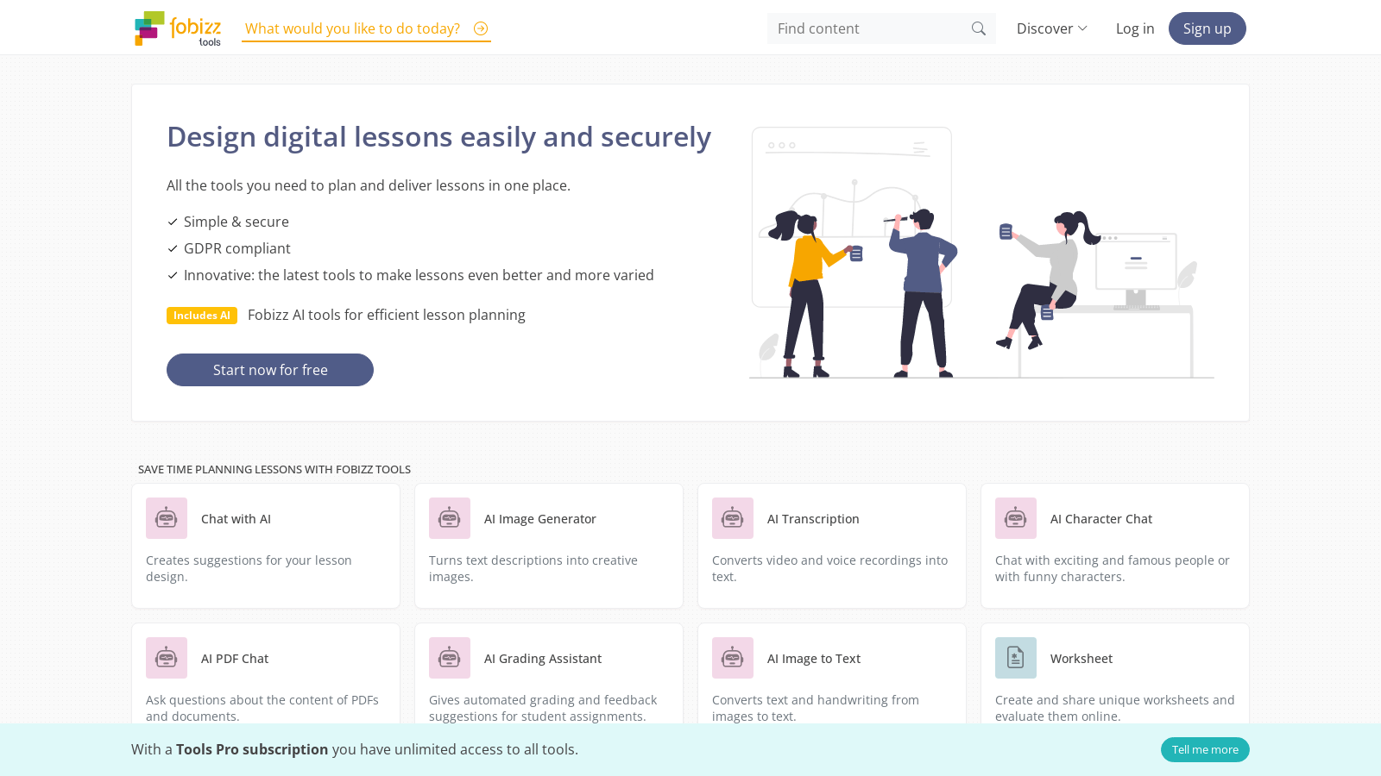This screenshot has height=776, width=1381.
Task: Click the AI PDF Chat robot icon
Action: click(x=167, y=658)
